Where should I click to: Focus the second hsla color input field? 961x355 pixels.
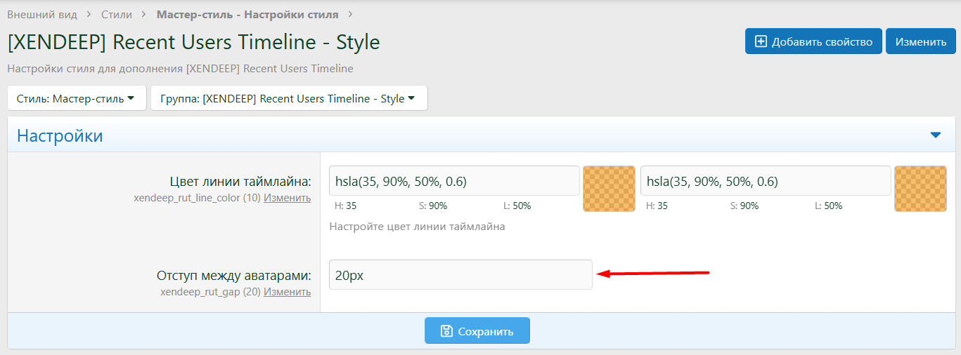tap(766, 181)
